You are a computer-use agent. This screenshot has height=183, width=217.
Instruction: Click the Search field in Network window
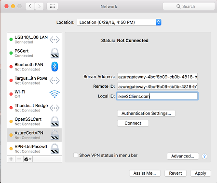click(x=189, y=6)
